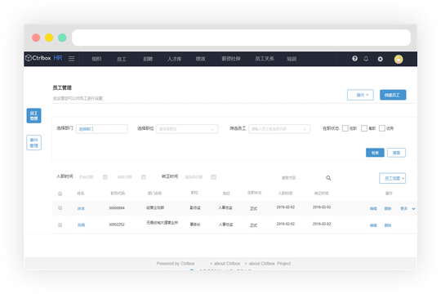
Task: Click the user avatar in the navbar
Action: coord(399,59)
